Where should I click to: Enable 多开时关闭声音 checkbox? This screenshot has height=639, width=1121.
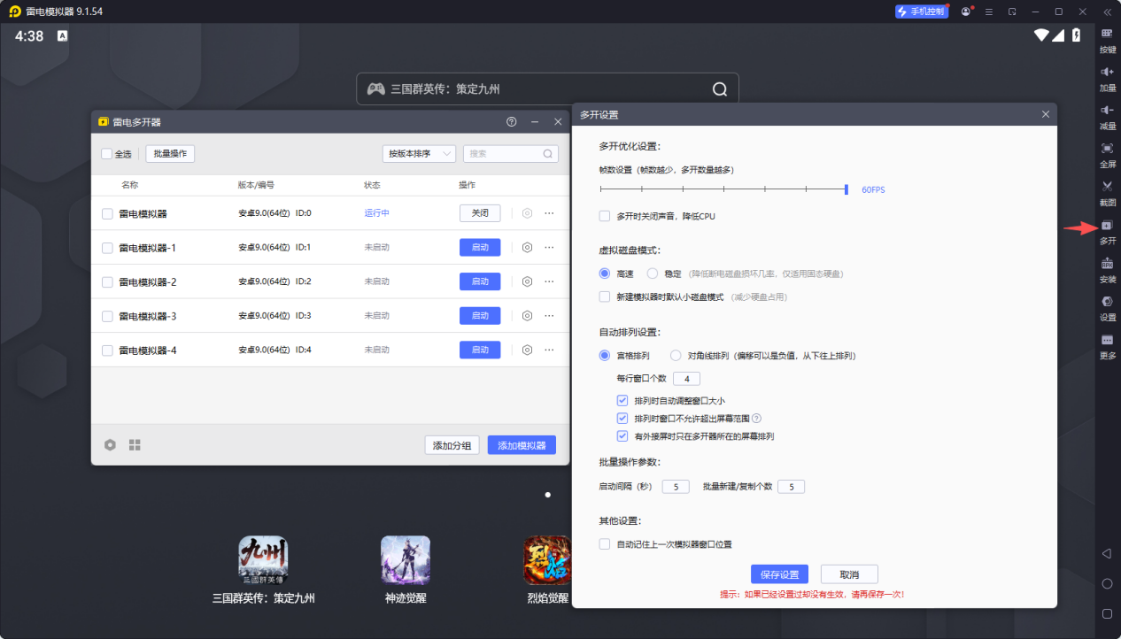click(x=605, y=216)
